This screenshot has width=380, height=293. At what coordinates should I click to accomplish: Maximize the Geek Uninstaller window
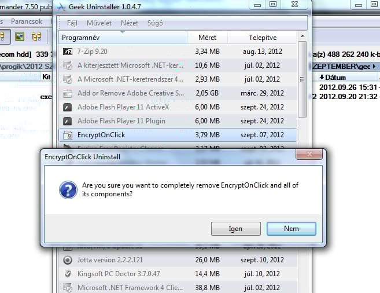(x=273, y=5)
